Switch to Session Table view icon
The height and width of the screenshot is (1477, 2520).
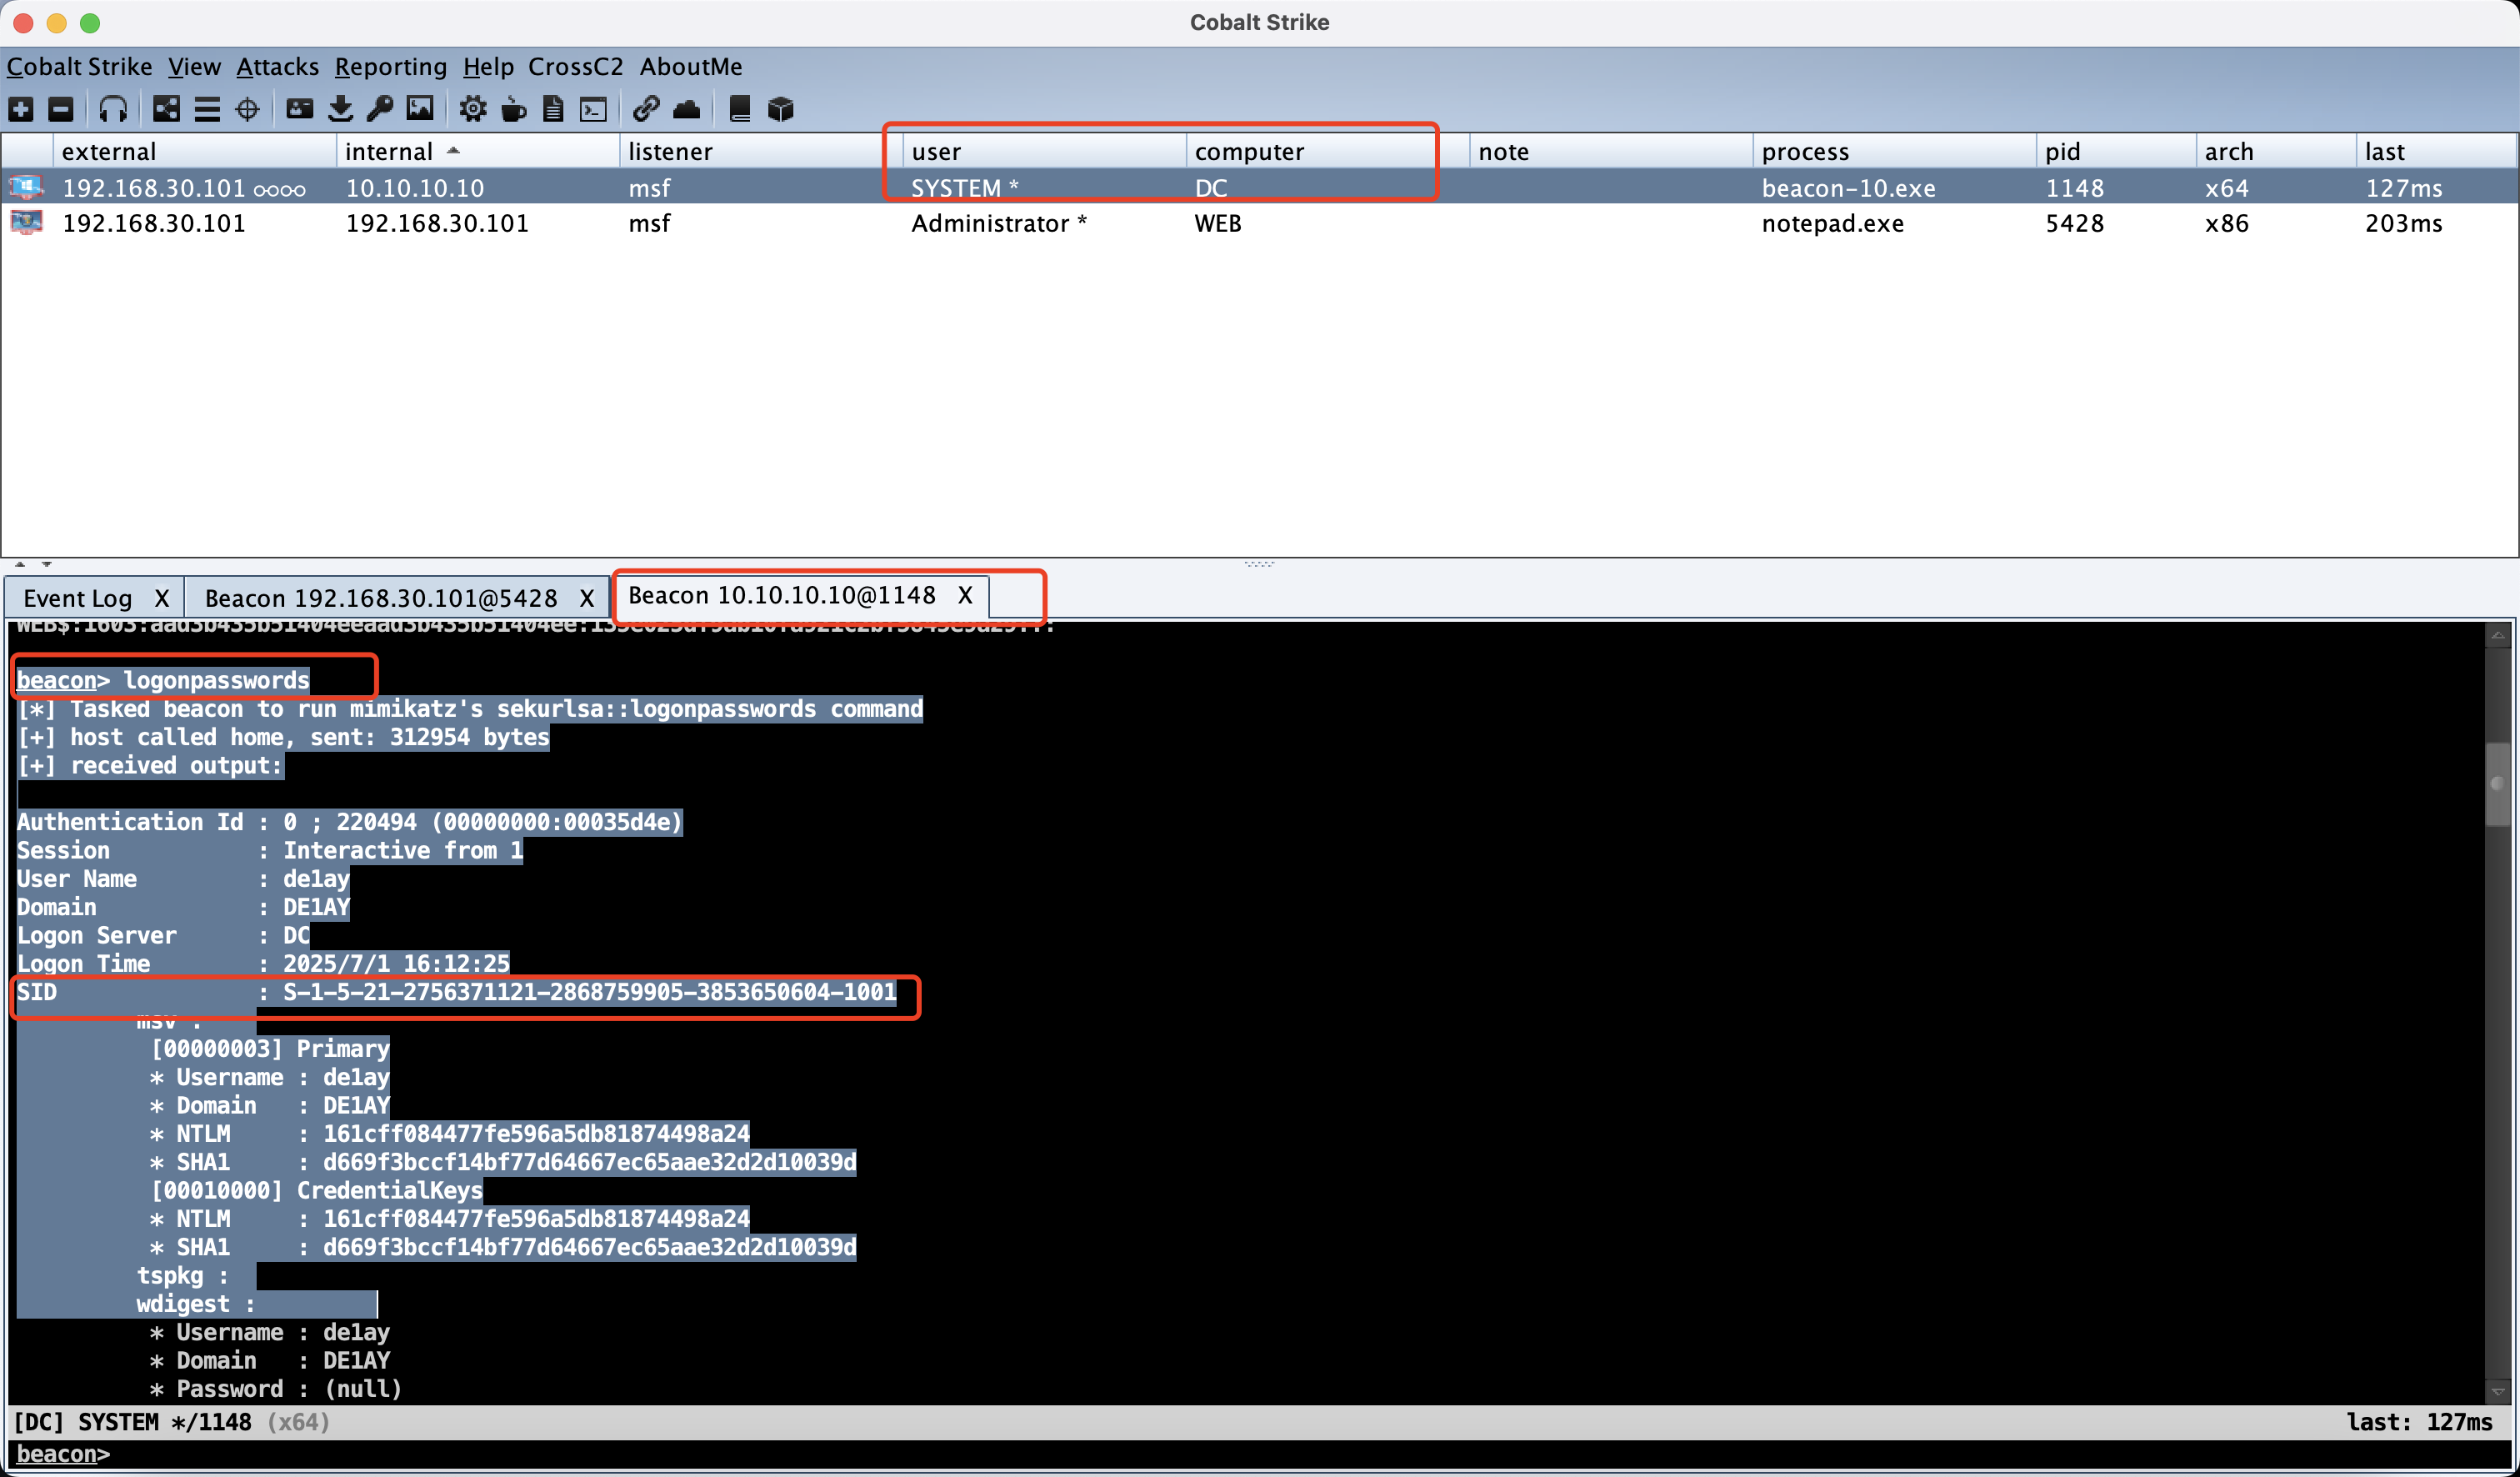point(207,109)
